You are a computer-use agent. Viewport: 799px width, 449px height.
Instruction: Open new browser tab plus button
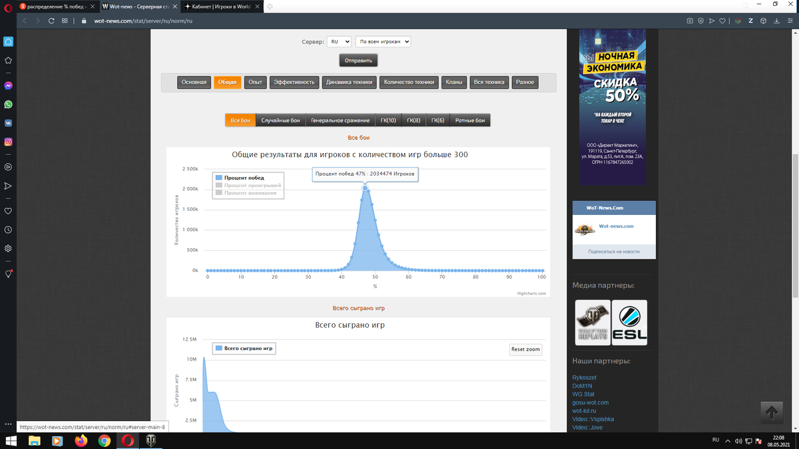(x=270, y=6)
